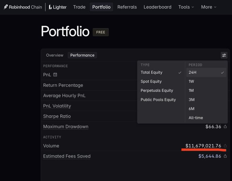Click the Average Hourly PnL label
The image size is (232, 181).
tap(64, 96)
